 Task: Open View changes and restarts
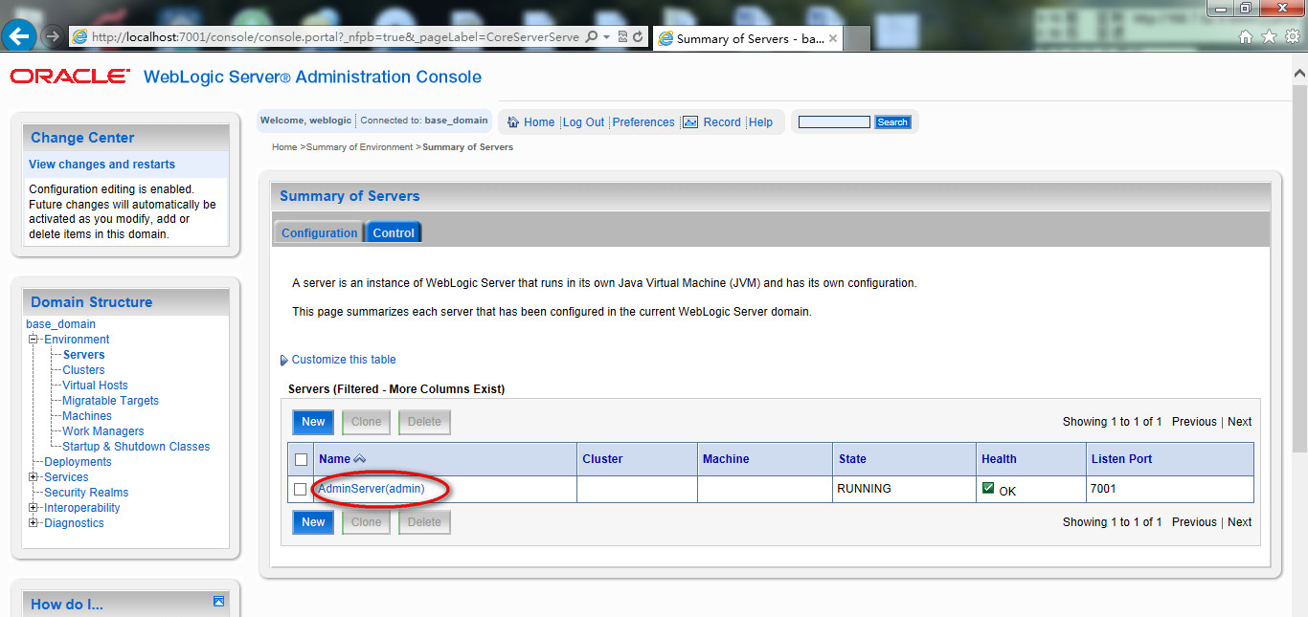point(101,165)
